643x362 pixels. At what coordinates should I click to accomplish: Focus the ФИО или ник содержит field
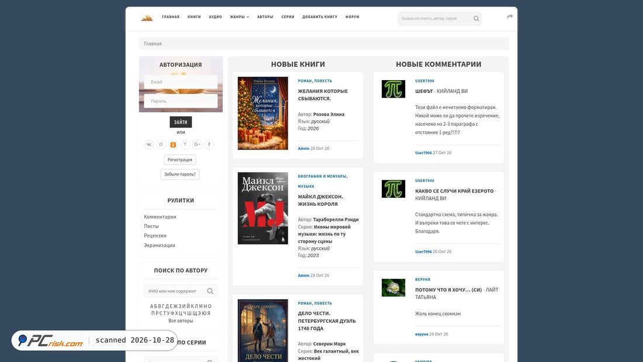coord(181,291)
